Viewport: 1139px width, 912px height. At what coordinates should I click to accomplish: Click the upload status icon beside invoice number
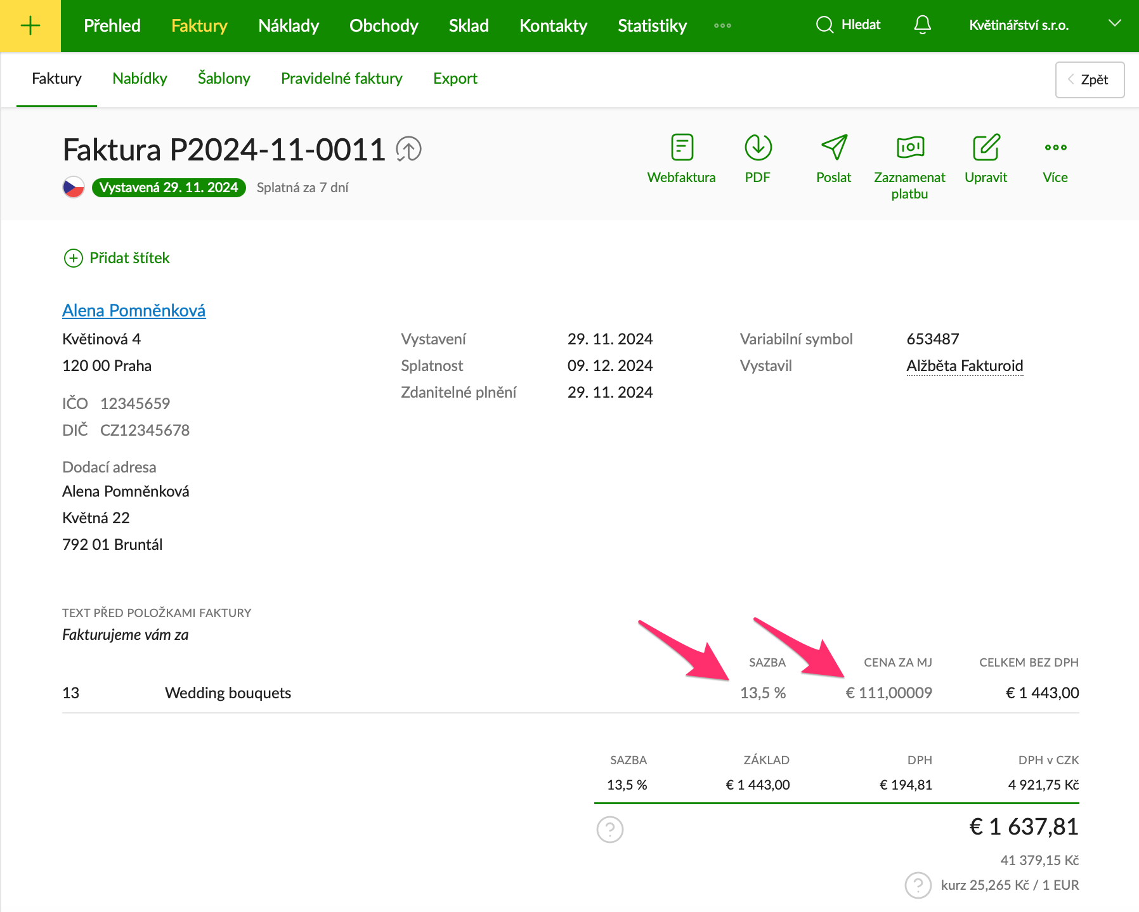(409, 150)
